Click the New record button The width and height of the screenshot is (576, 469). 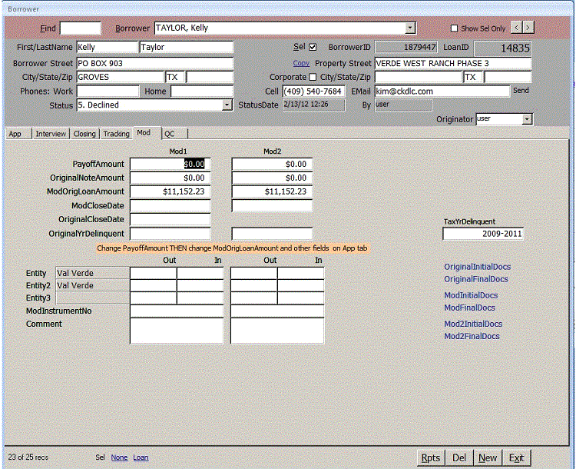click(x=488, y=457)
